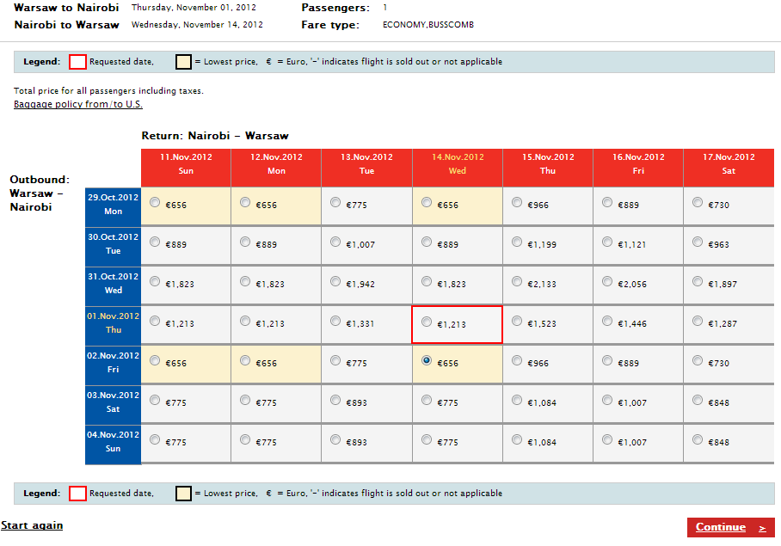
Task: Select €1,823 fare: 31 Oct out, 14 Nov return
Action: [427, 281]
